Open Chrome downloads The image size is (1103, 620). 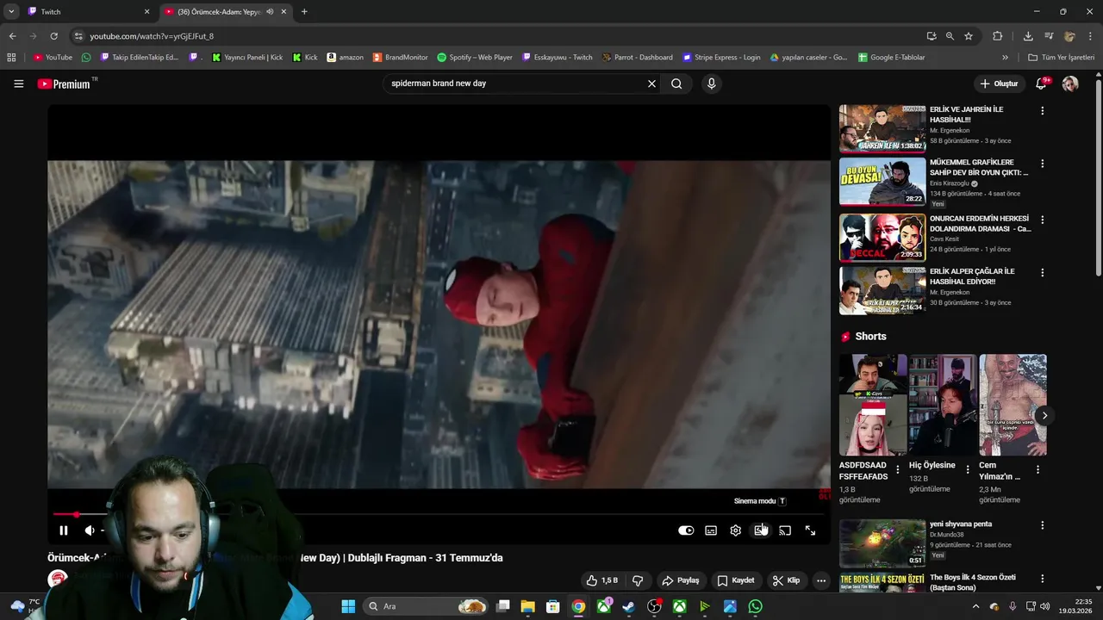(x=1028, y=36)
